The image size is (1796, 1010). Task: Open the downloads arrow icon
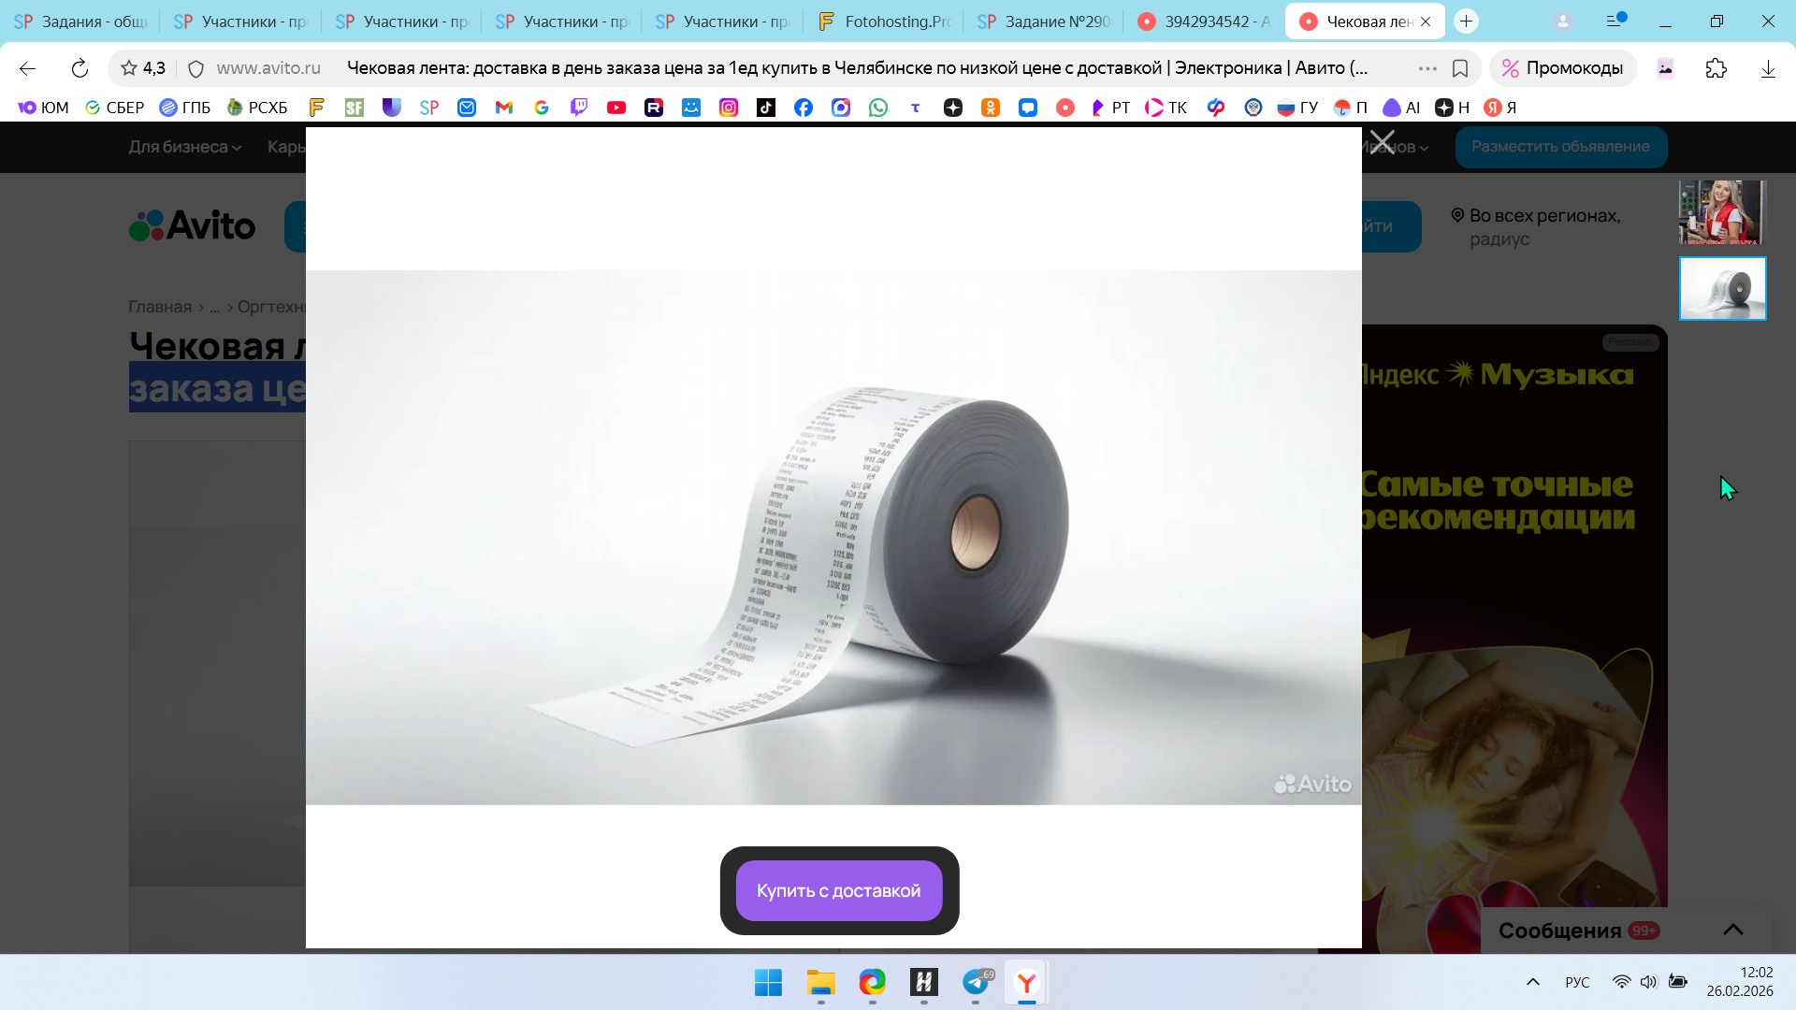(x=1767, y=68)
